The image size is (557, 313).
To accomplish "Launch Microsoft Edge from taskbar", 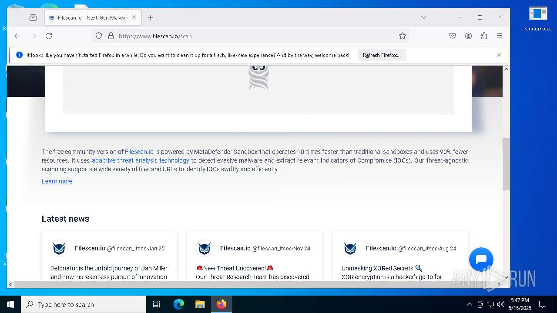I will click(179, 304).
